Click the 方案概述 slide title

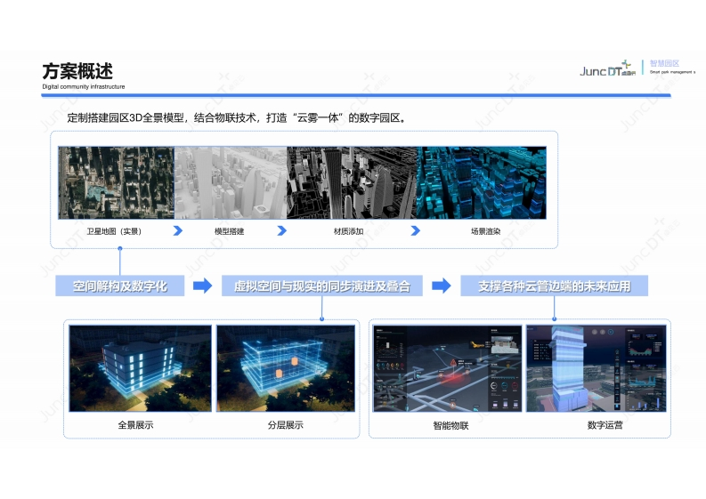tap(77, 71)
